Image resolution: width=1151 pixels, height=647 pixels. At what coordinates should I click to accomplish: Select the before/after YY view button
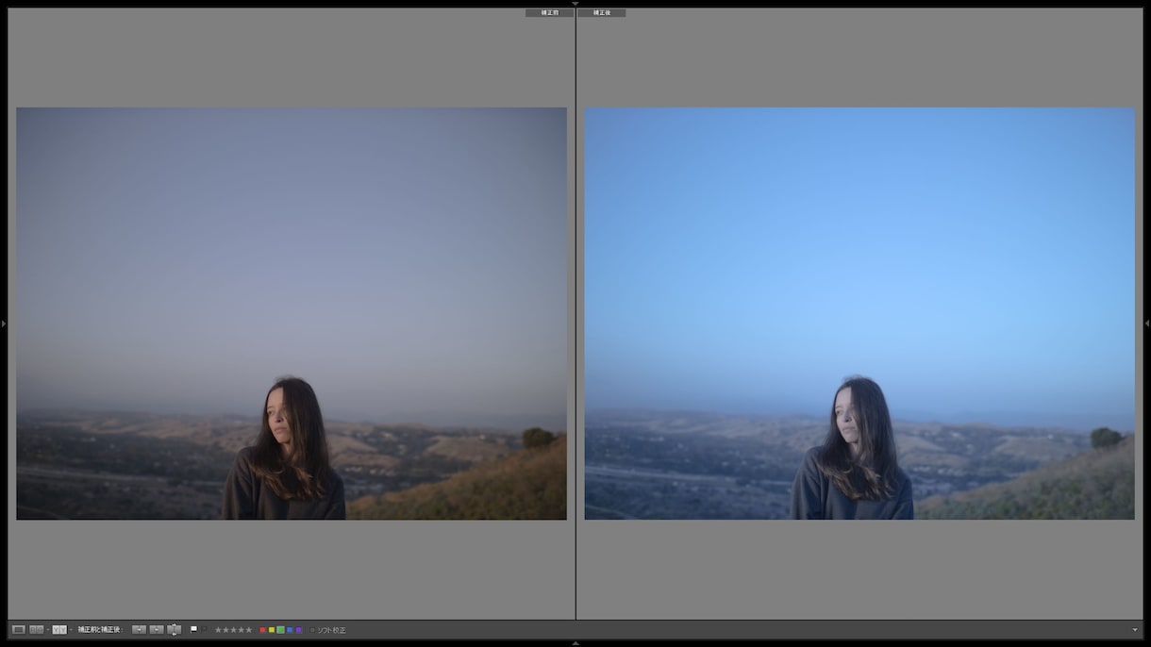tap(59, 629)
